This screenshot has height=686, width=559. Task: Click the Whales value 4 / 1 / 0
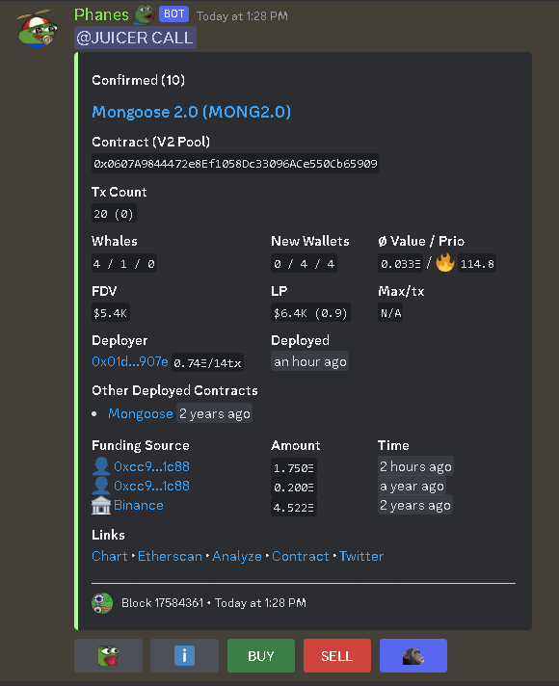click(x=124, y=264)
